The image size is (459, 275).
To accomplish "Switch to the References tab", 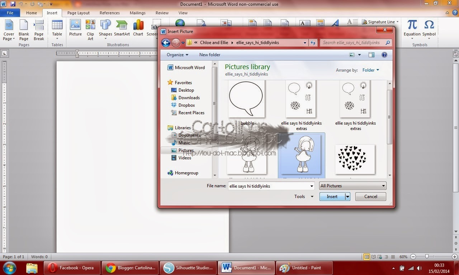I will coord(110,13).
